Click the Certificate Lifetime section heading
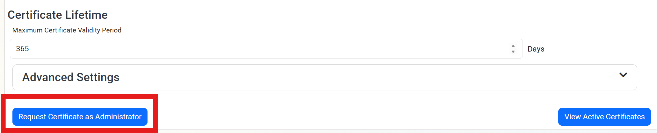The width and height of the screenshot is (657, 133). point(57,15)
